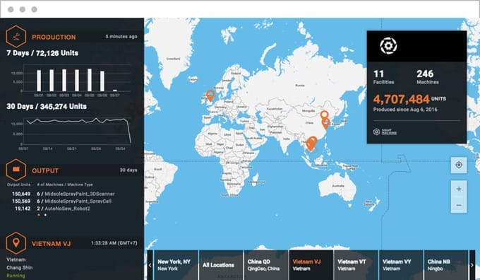
Task: Click the '5 minutes ago' timestamp
Action: (x=121, y=37)
